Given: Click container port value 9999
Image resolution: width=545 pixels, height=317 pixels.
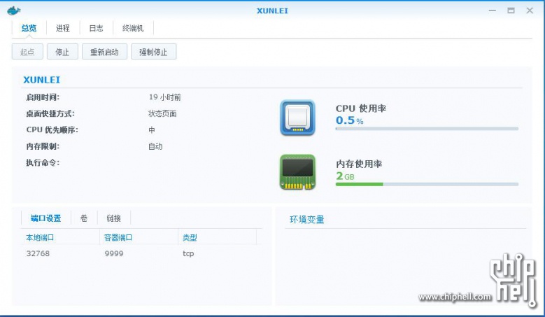Looking at the screenshot, I should 114,253.
